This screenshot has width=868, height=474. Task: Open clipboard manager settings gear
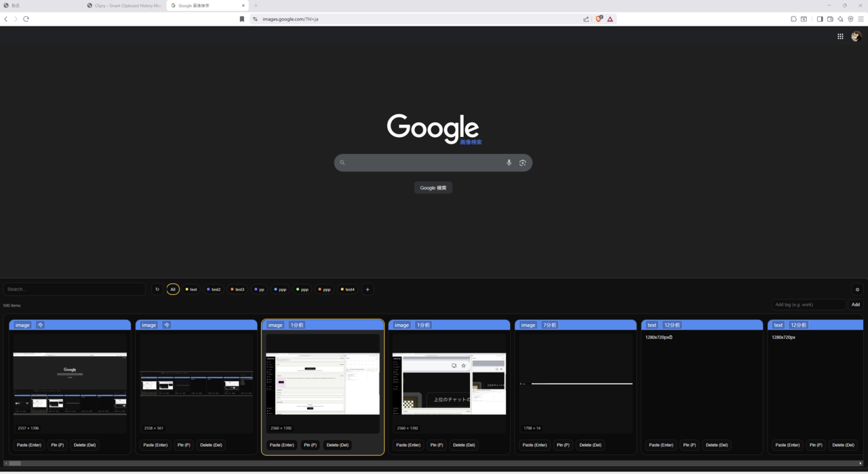pos(857,290)
